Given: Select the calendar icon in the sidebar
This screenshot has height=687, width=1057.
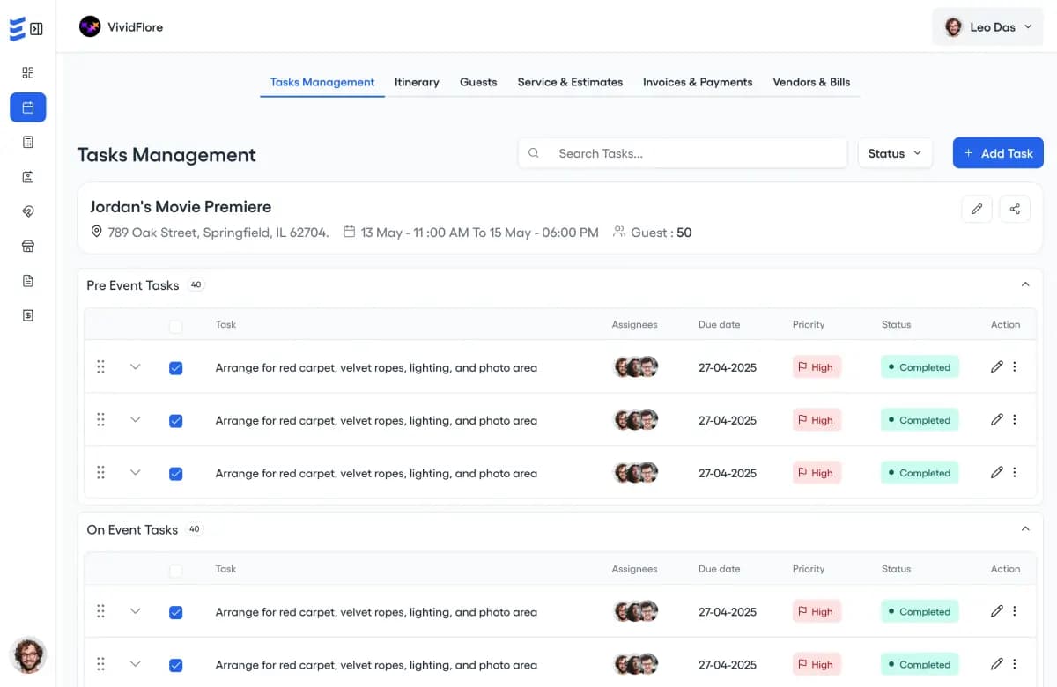Looking at the screenshot, I should pos(27,107).
